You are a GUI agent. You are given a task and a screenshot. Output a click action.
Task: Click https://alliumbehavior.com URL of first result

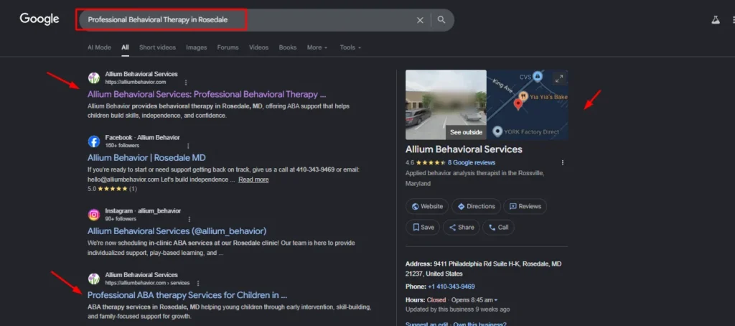pos(136,82)
